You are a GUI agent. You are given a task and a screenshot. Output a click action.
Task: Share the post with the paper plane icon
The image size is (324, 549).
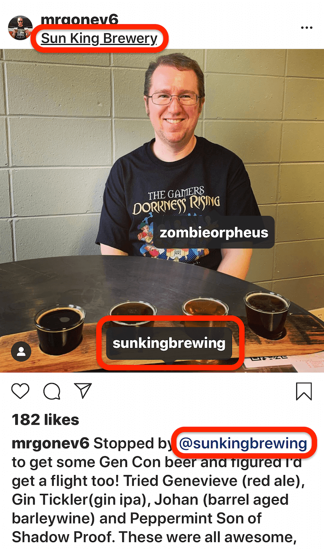[83, 390]
